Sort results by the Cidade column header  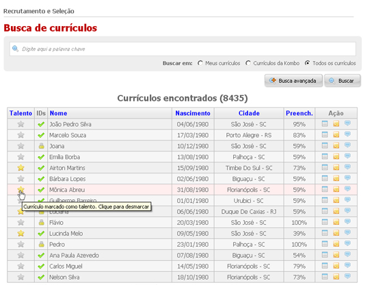point(249,113)
